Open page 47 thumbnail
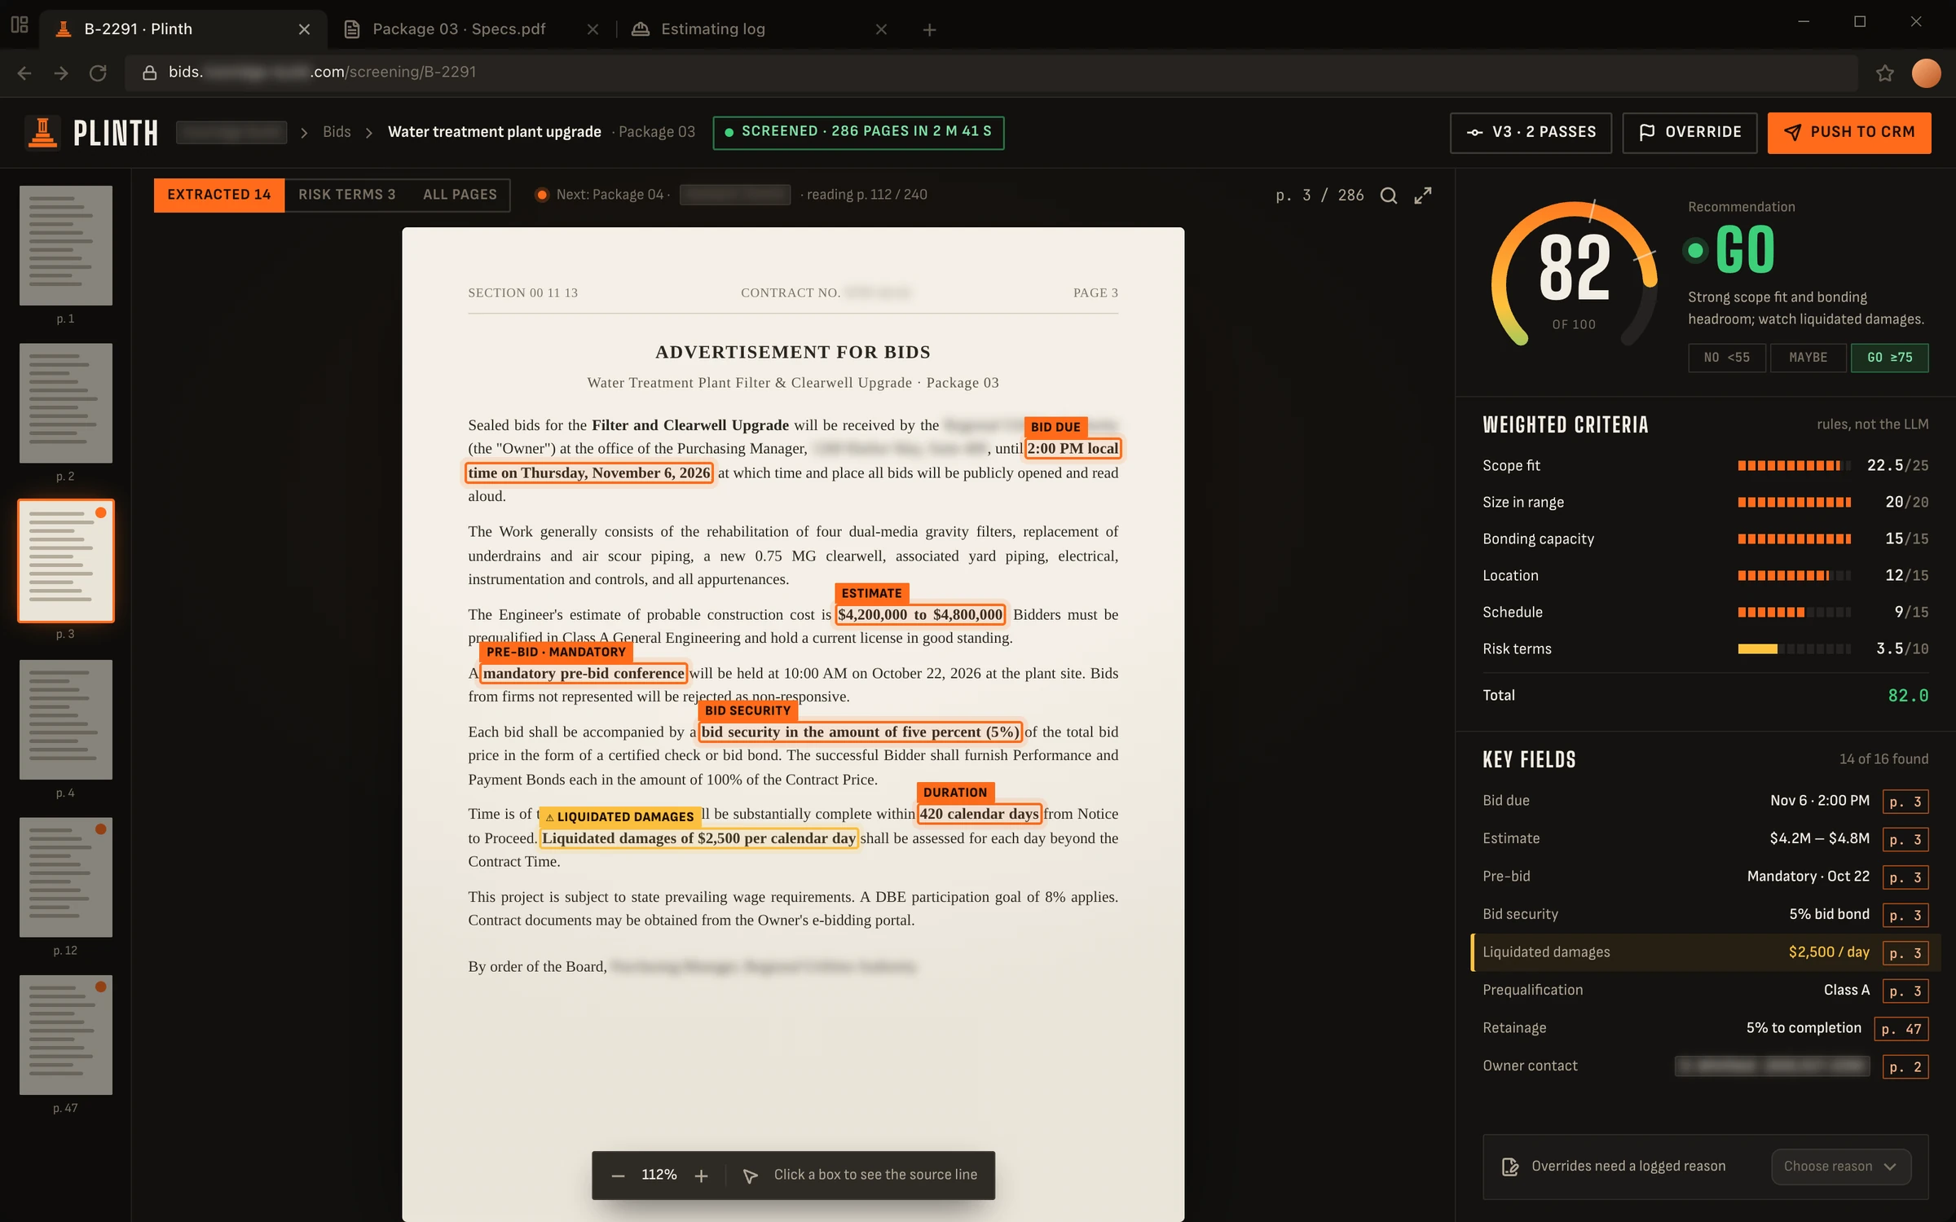Screen dimensions: 1956x1222 coord(66,1035)
